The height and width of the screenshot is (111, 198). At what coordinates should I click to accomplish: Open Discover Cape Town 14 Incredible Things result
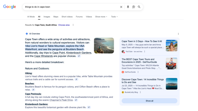pyautogui.click(x=143, y=81)
